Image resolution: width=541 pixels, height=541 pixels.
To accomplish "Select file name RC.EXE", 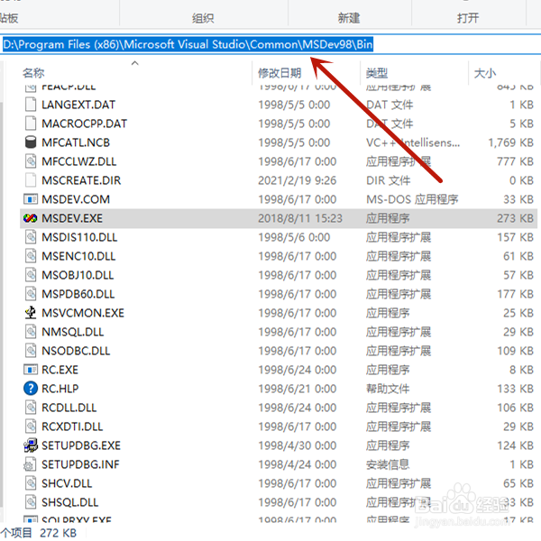I will tap(60, 370).
